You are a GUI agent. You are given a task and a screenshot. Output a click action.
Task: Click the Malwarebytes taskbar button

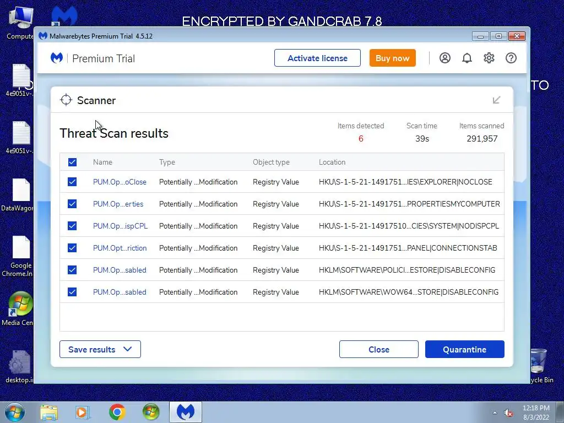pos(185,412)
